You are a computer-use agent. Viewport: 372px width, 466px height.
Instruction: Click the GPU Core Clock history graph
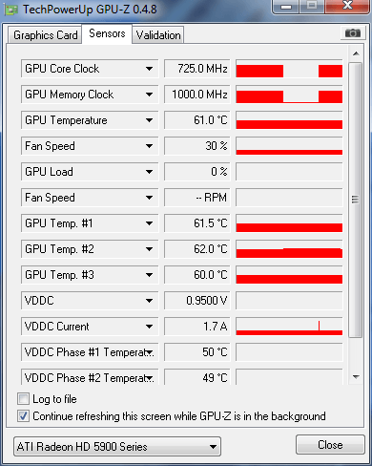coord(289,69)
